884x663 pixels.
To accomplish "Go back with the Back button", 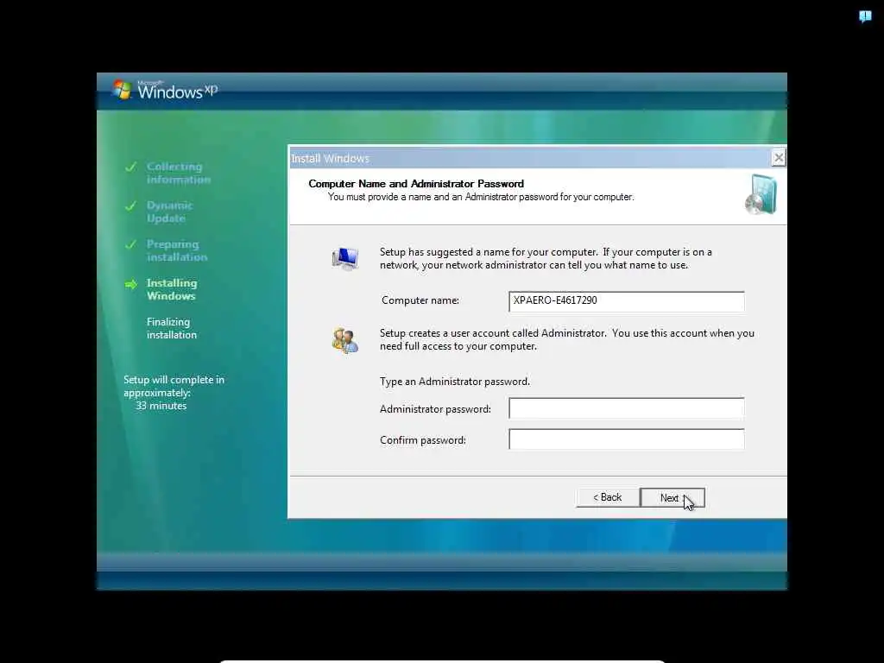I will coord(608,498).
